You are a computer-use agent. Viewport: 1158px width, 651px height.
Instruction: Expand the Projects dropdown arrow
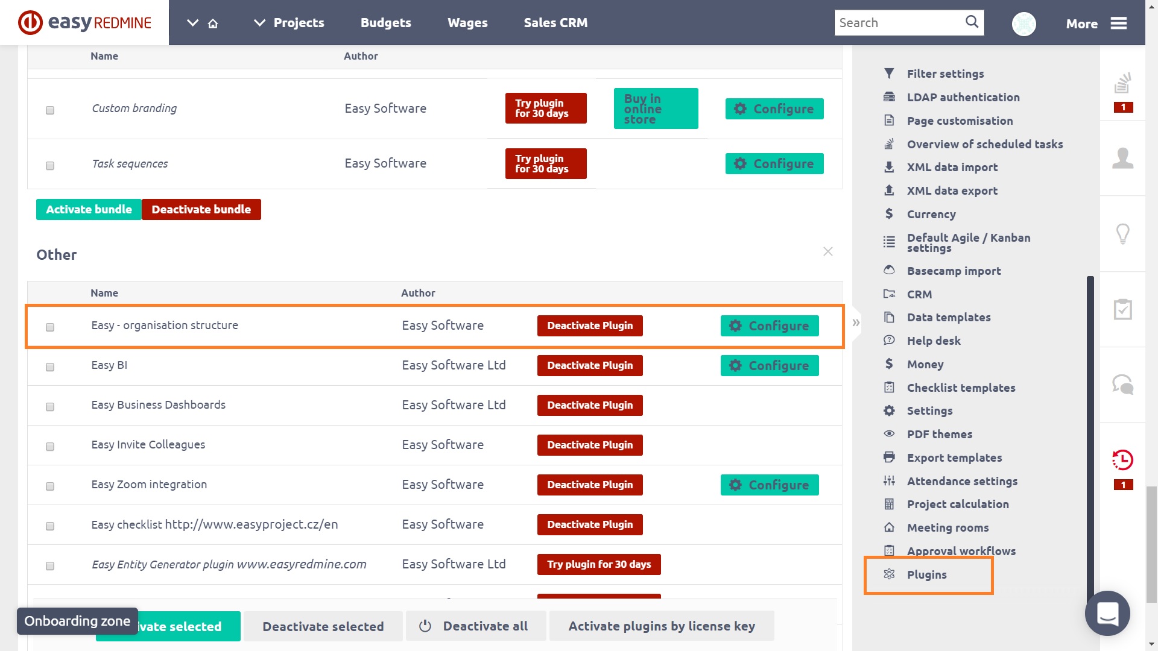pyautogui.click(x=259, y=23)
